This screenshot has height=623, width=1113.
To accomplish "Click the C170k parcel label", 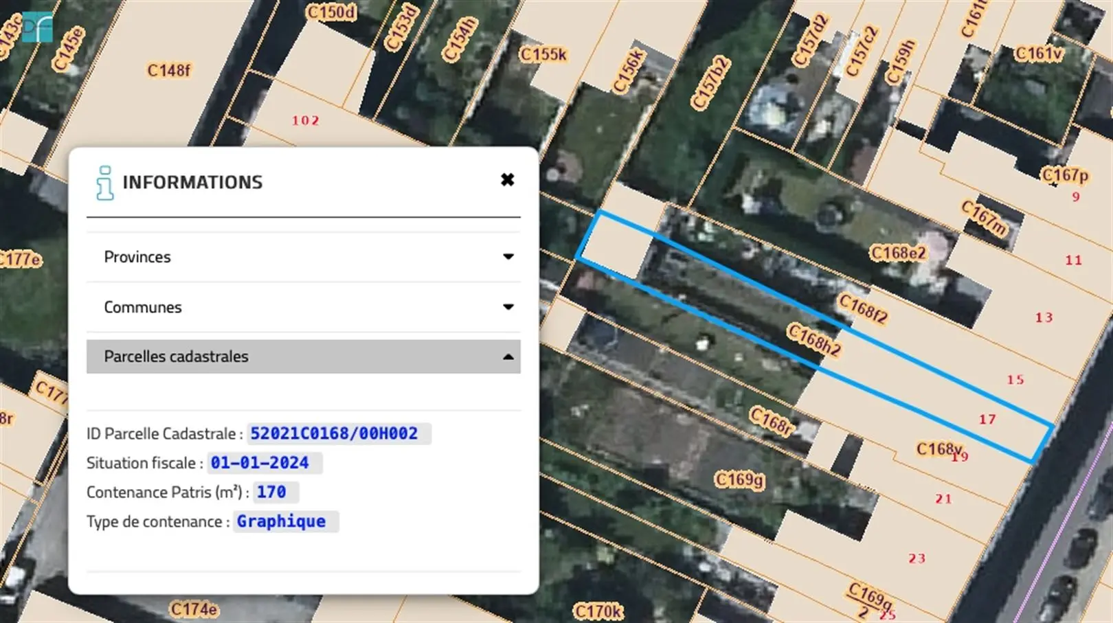I will click(x=598, y=611).
